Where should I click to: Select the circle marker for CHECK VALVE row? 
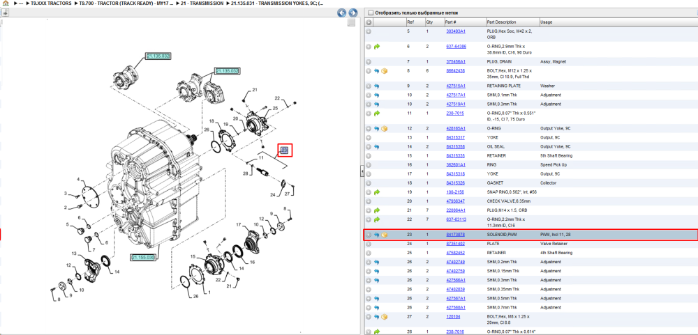coord(369,201)
